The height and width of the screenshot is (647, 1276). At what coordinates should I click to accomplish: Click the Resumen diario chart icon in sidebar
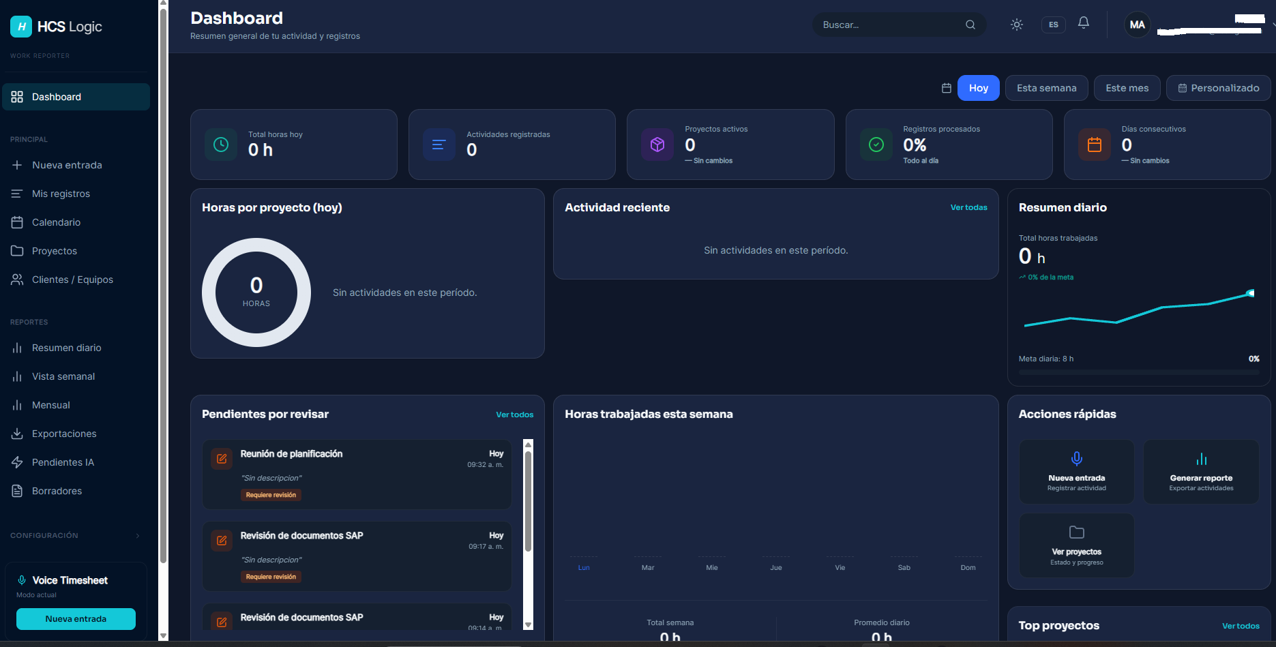coord(17,348)
